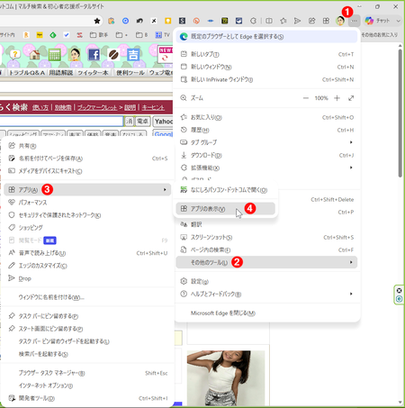This screenshot has width=405, height=408.
Task: Click the extensions puzzle icon in toolbar
Action: click(x=253, y=21)
